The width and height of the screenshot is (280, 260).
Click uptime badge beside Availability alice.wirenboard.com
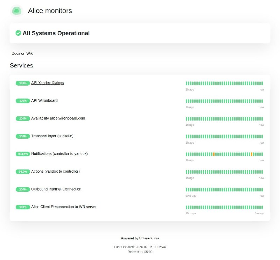[23, 118]
